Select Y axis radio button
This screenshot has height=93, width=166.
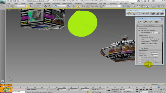[x=153, y=39]
